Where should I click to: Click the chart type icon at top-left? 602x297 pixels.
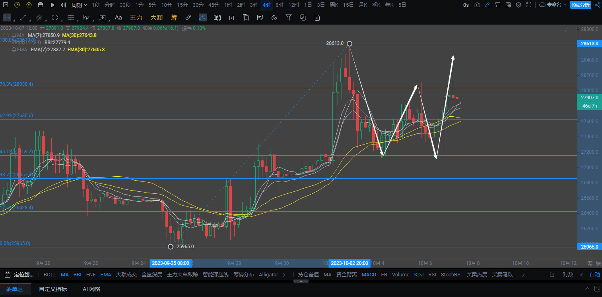[5, 5]
